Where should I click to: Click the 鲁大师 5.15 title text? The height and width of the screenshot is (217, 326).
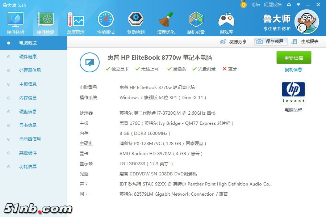pos(14,5)
